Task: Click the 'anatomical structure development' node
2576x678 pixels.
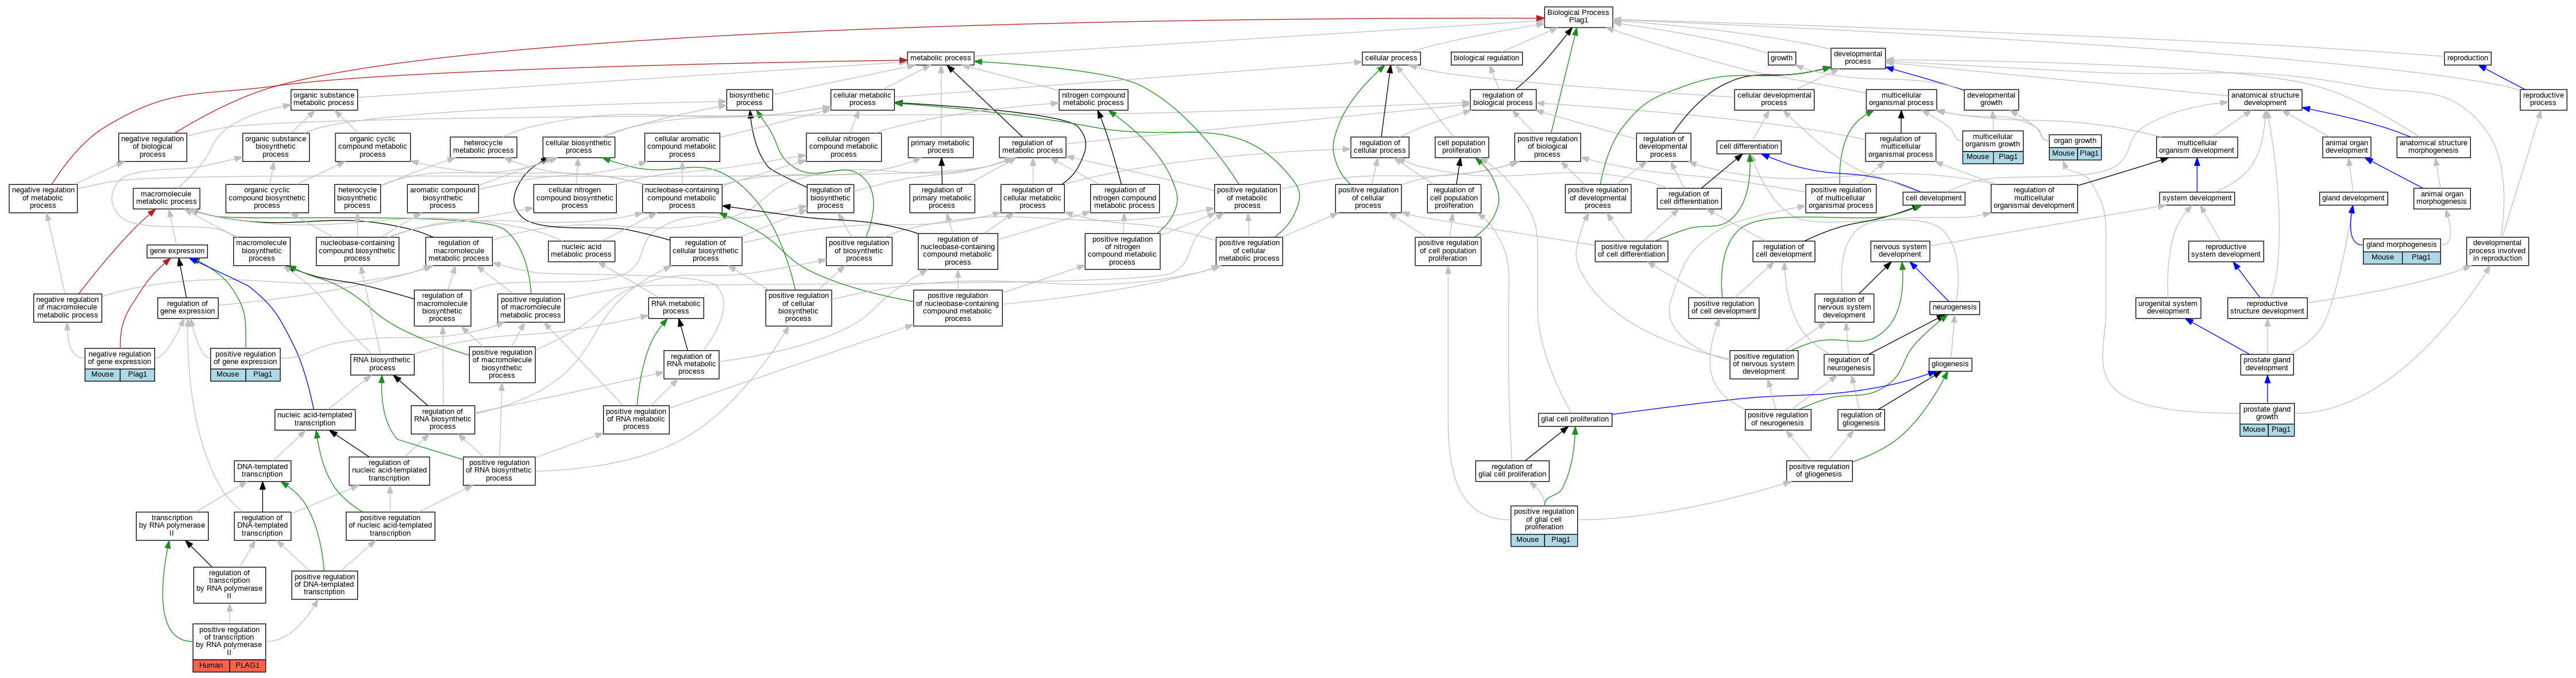Action: 2265,99
